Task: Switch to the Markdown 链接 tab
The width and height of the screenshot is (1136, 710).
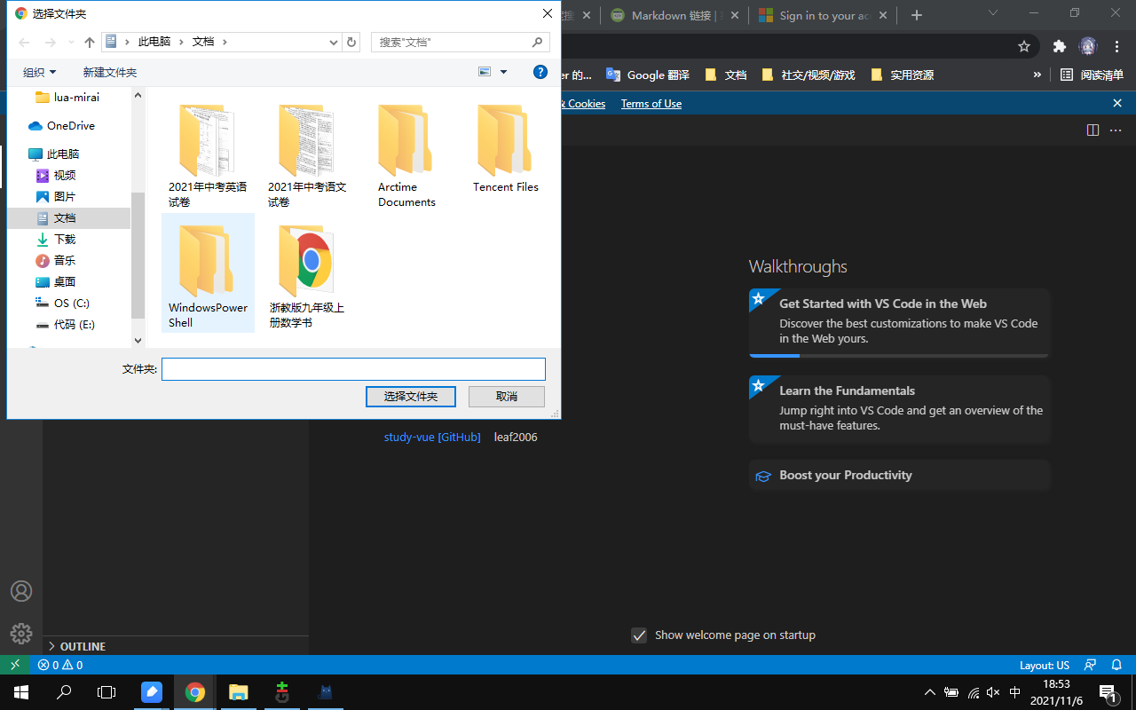Action: tap(674, 15)
